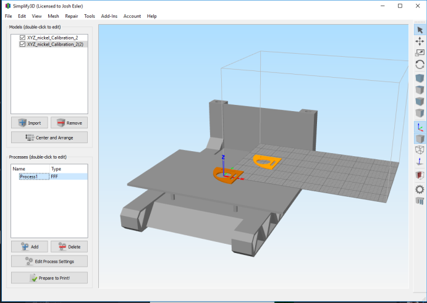Toggle solid model rendering icon

(420, 138)
